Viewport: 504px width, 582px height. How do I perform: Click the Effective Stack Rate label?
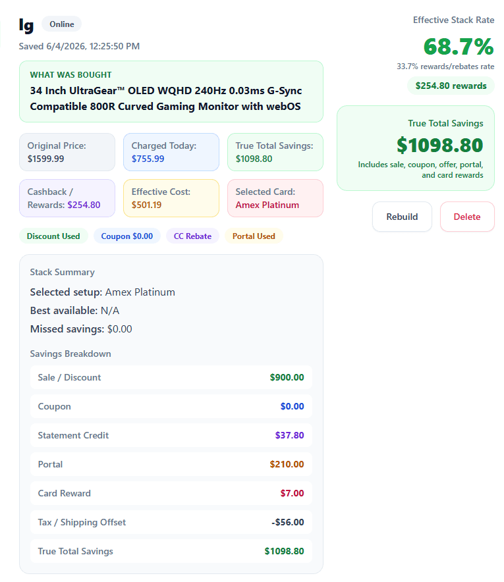pyautogui.click(x=453, y=20)
